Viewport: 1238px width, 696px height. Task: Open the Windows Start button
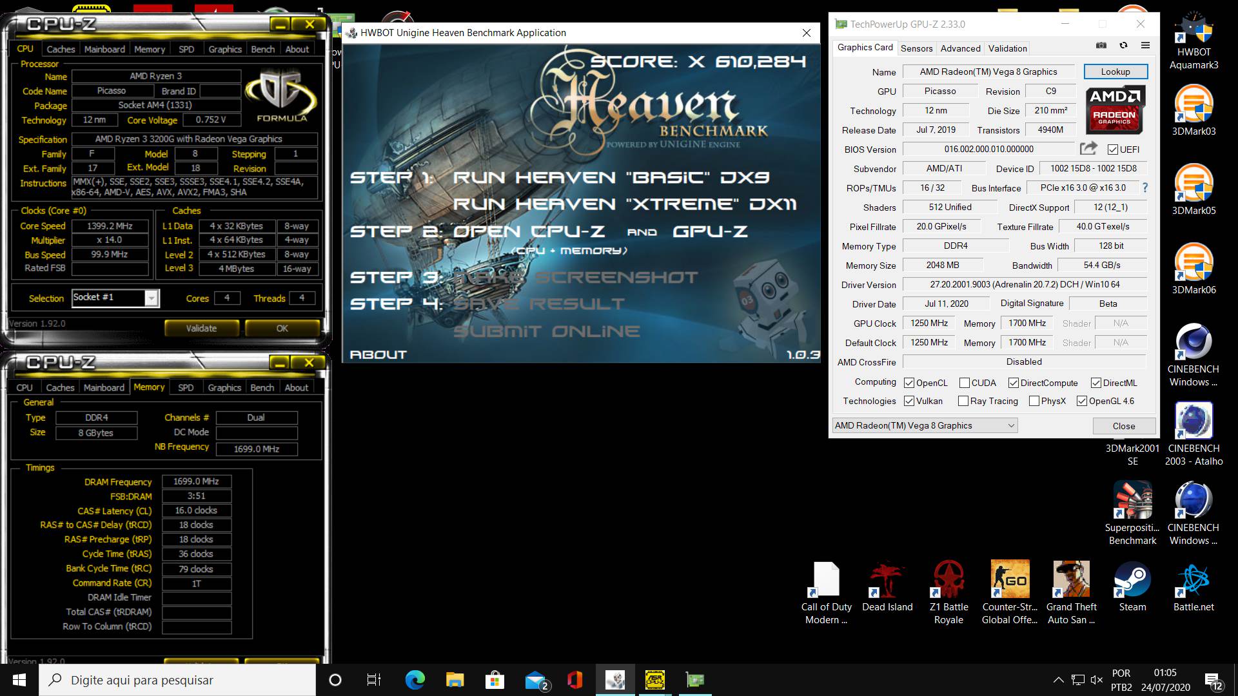click(x=19, y=680)
